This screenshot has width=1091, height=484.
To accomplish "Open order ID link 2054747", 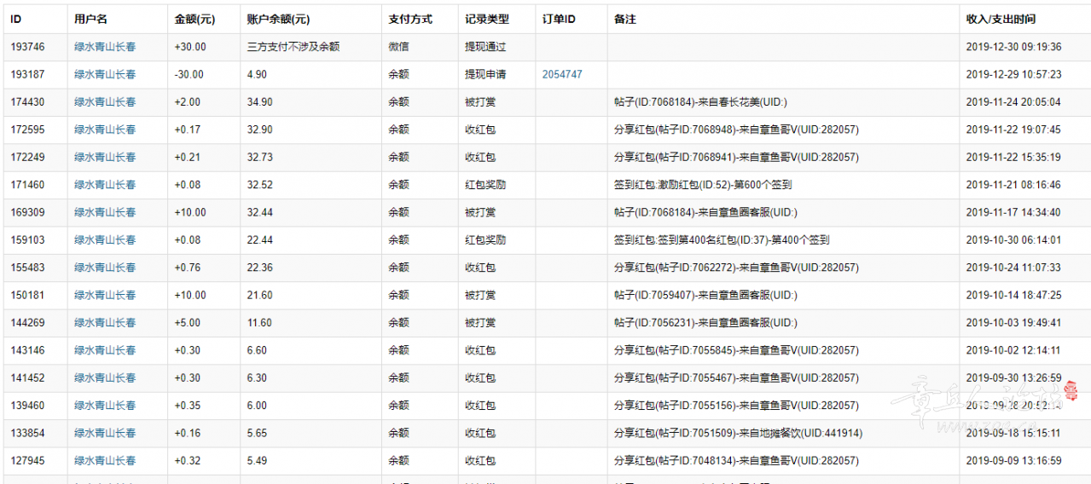I will pos(562,74).
